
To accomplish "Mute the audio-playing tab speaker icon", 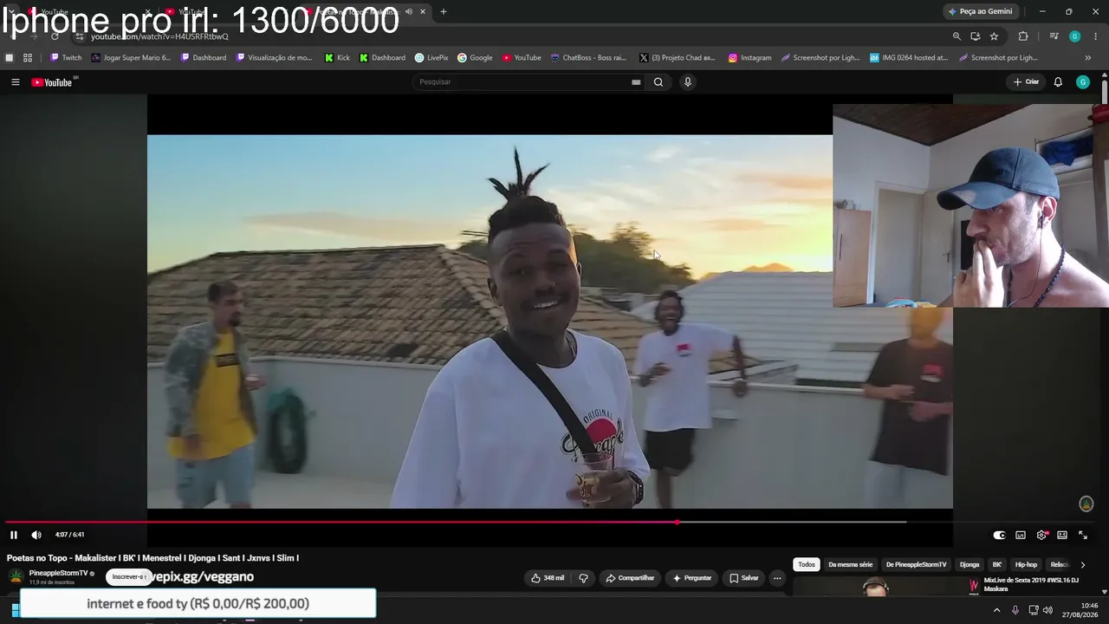I will tap(409, 11).
